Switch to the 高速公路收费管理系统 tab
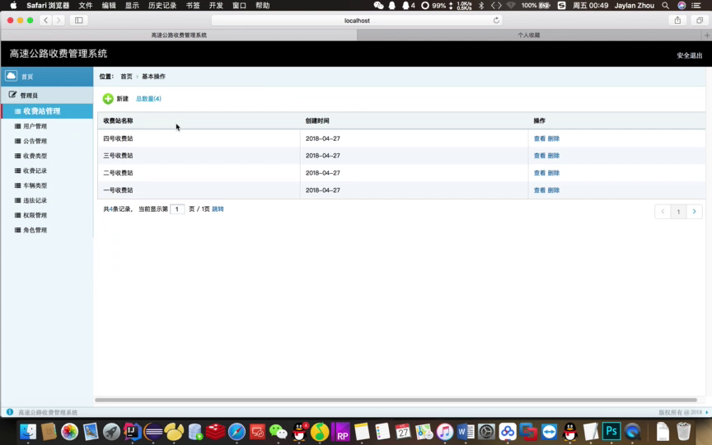Screen dimensions: 712x445 click(179, 35)
